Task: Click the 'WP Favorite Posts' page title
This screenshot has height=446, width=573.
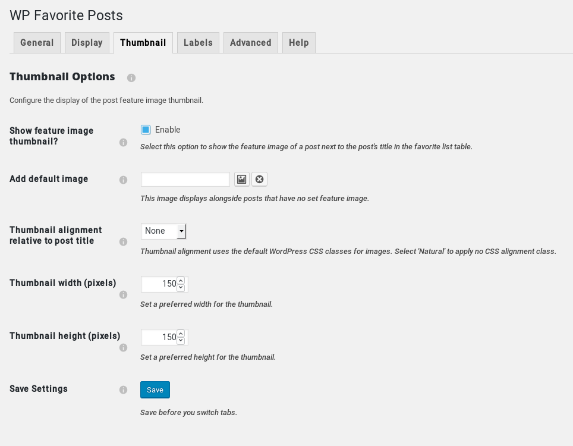Action: click(x=66, y=15)
